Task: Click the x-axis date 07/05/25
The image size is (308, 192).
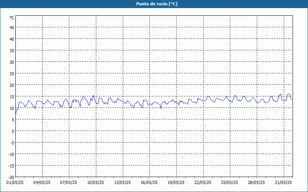Action: click(x=69, y=183)
